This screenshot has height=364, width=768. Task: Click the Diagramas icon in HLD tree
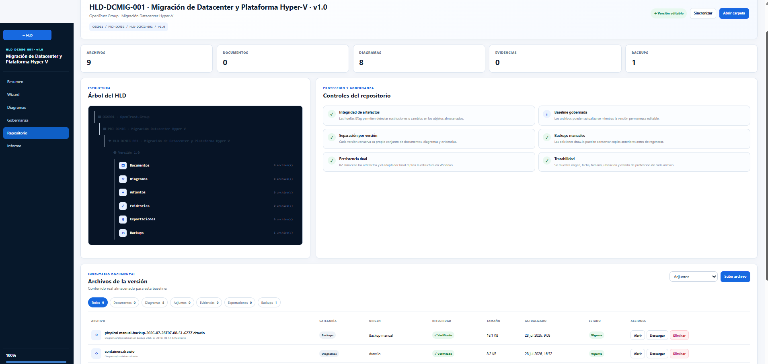[x=123, y=179]
